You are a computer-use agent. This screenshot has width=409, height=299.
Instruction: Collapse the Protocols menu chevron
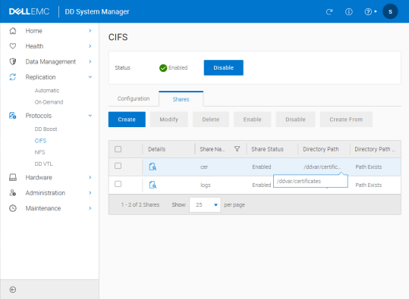(90, 116)
